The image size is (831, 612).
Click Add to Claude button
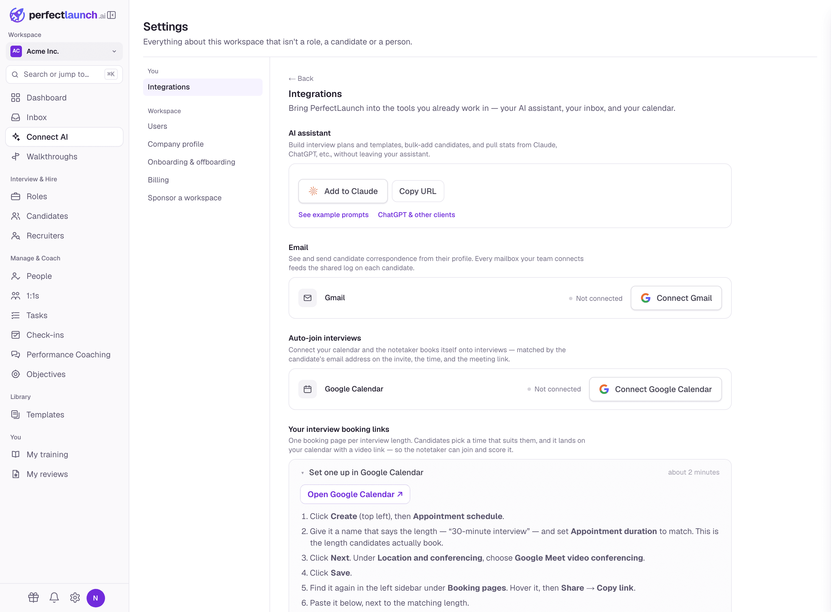click(343, 191)
